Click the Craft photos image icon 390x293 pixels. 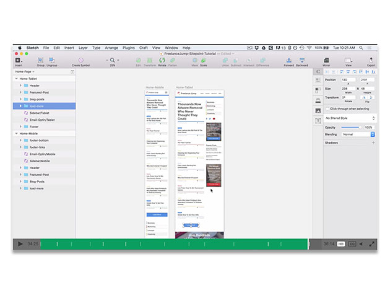[318, 111]
